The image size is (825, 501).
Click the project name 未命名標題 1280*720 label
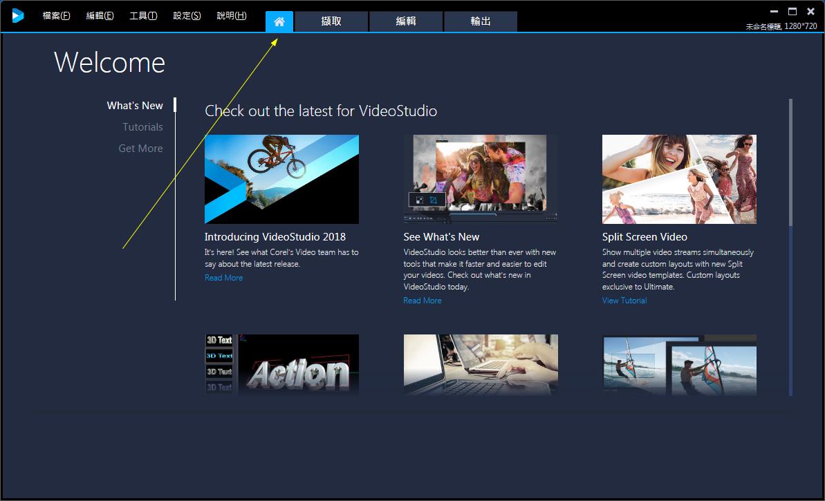(781, 26)
